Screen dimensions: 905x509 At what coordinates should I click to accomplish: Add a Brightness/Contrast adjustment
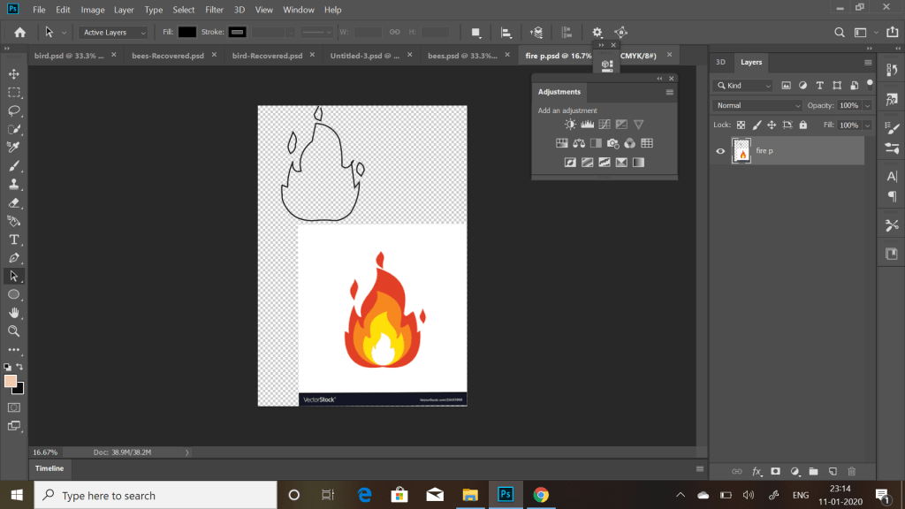coord(570,125)
